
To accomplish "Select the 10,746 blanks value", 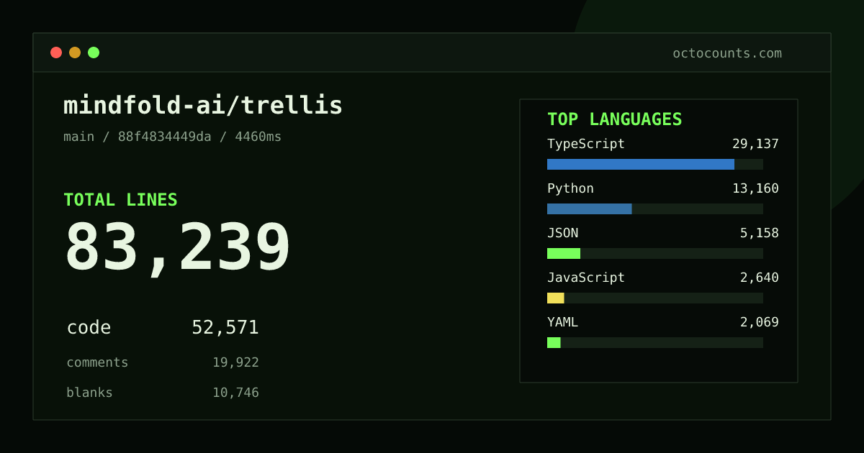I will click(x=235, y=393).
